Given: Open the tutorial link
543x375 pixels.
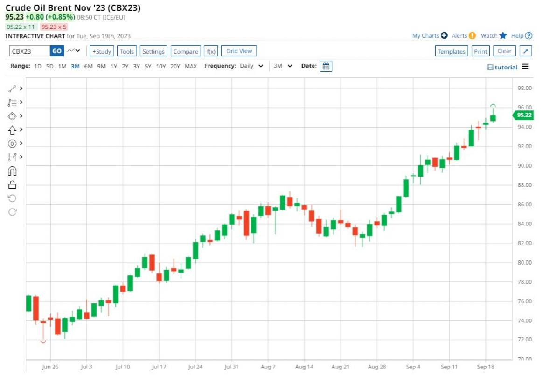Looking at the screenshot, I should tap(502, 67).
